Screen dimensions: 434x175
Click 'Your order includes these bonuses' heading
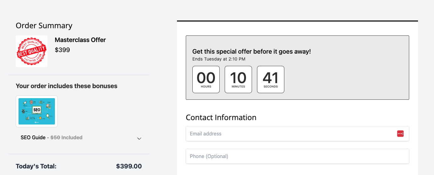click(67, 86)
